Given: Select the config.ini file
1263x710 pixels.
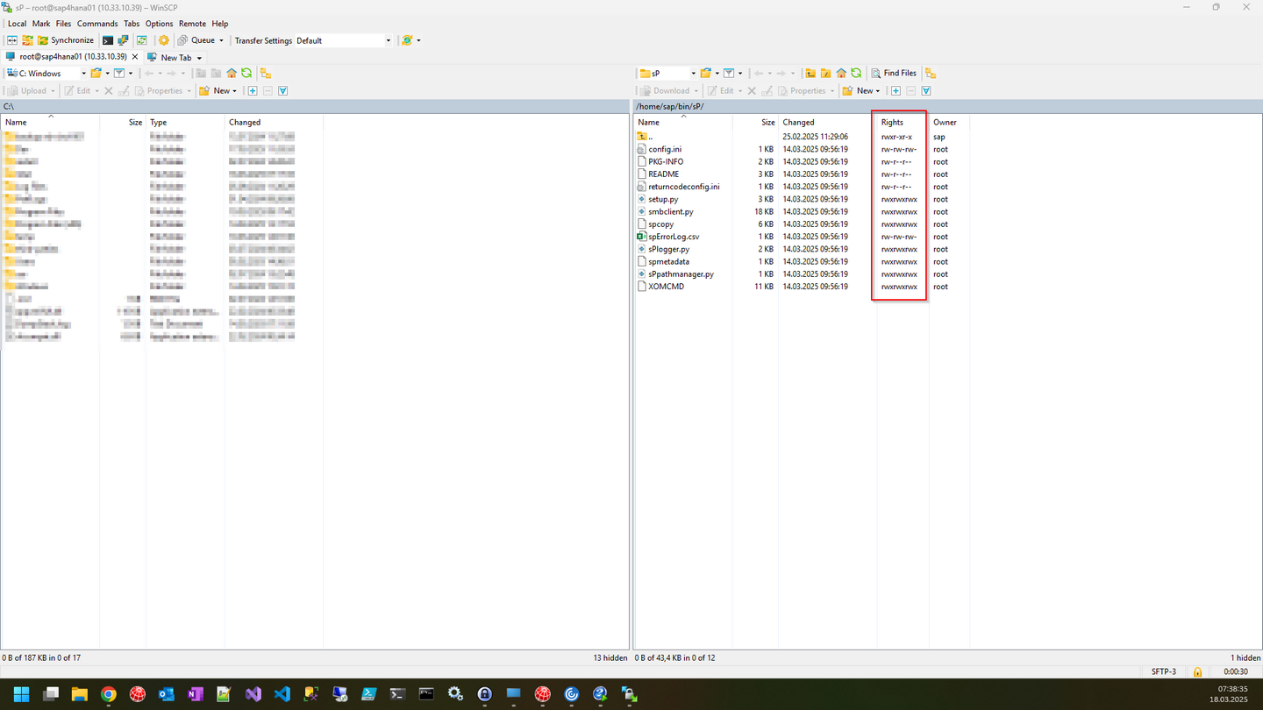Looking at the screenshot, I should [665, 149].
